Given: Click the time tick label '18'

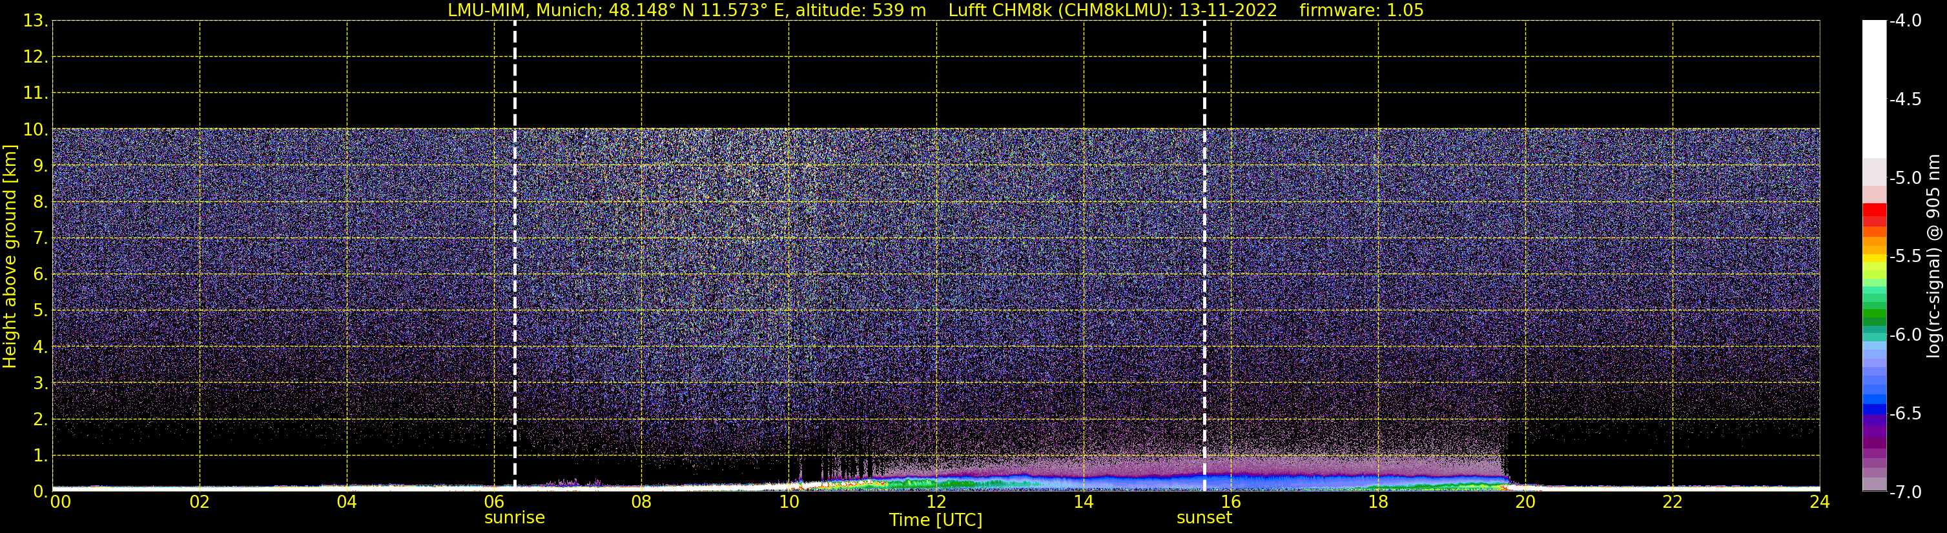Looking at the screenshot, I should pyautogui.click(x=1379, y=502).
